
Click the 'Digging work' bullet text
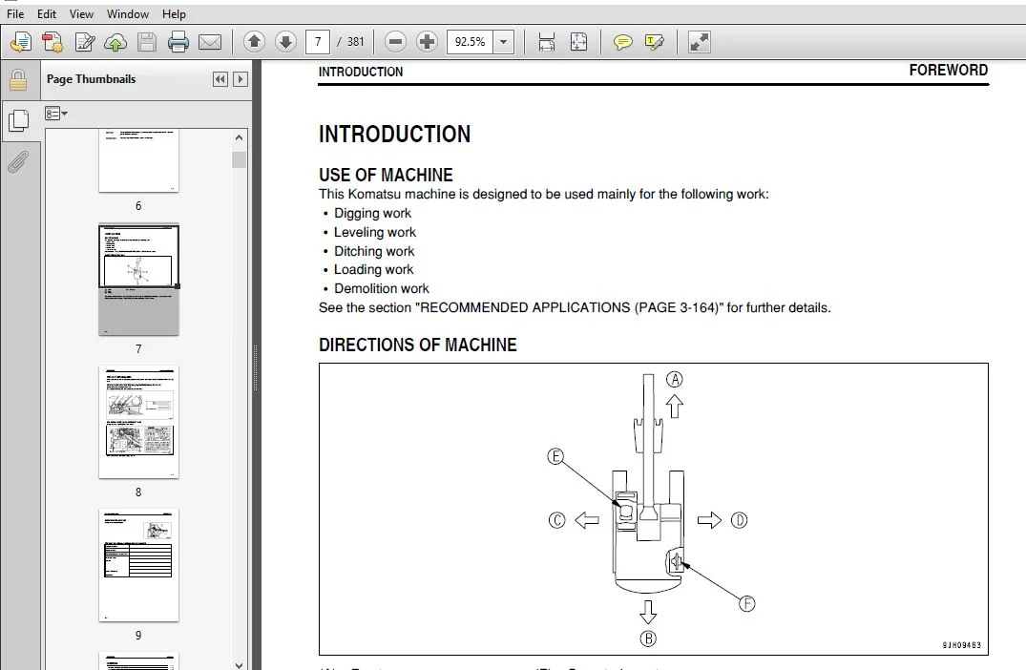click(372, 213)
